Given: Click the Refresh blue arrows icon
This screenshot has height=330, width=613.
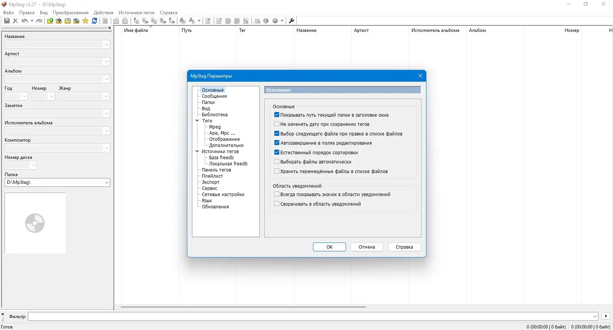Looking at the screenshot, I should point(94,21).
